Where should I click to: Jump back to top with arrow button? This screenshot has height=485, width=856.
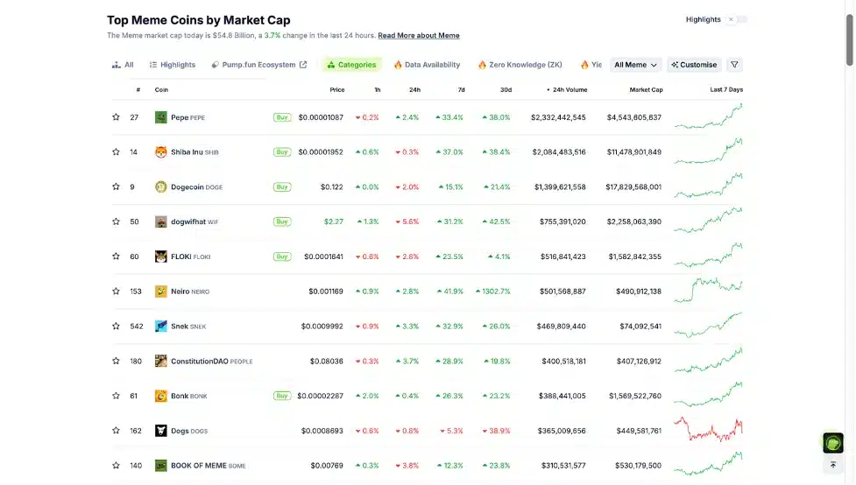[833, 466]
